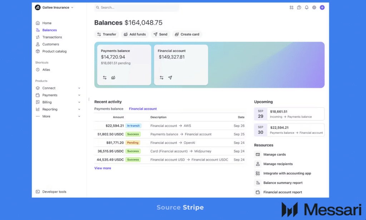The width and height of the screenshot is (366, 220).
Task: Open Transactions page from sidebar
Action: 52,37
